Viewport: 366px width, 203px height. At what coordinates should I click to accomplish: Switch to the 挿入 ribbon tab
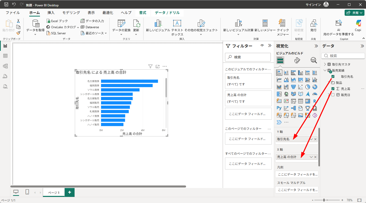point(51,13)
